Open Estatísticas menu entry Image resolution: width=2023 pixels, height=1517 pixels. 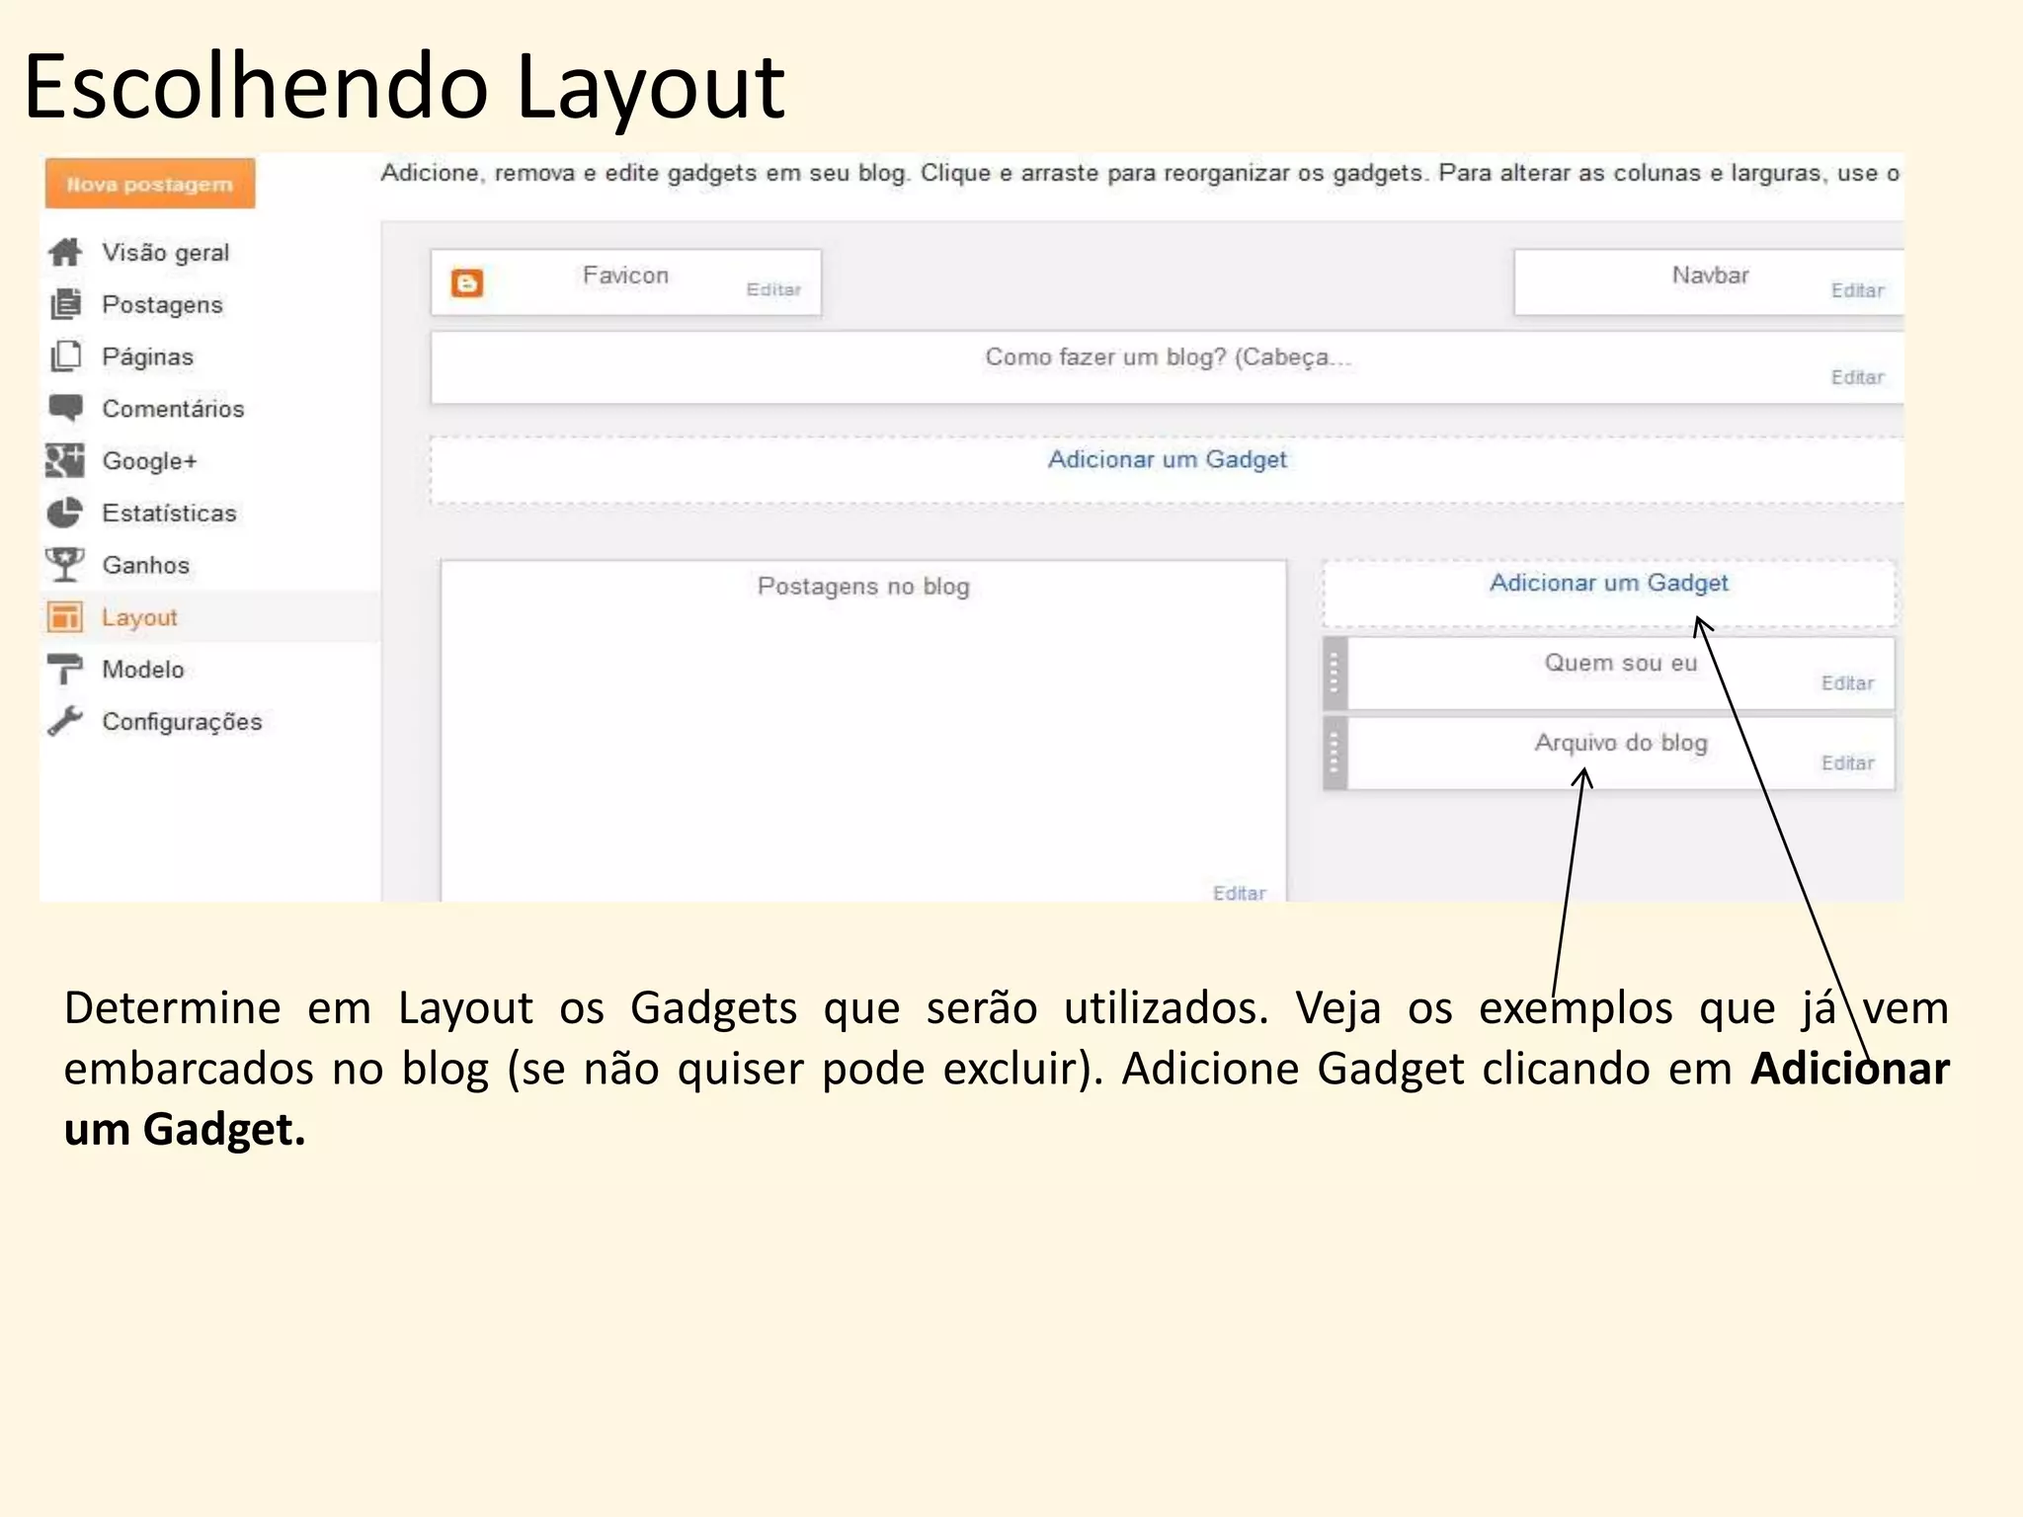170,513
